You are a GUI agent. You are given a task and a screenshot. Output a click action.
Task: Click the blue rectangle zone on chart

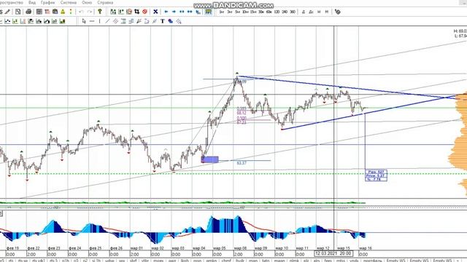210,159
